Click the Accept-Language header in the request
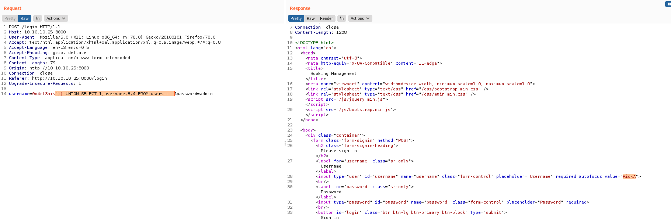Screen dimensions: 671x219 49,47
